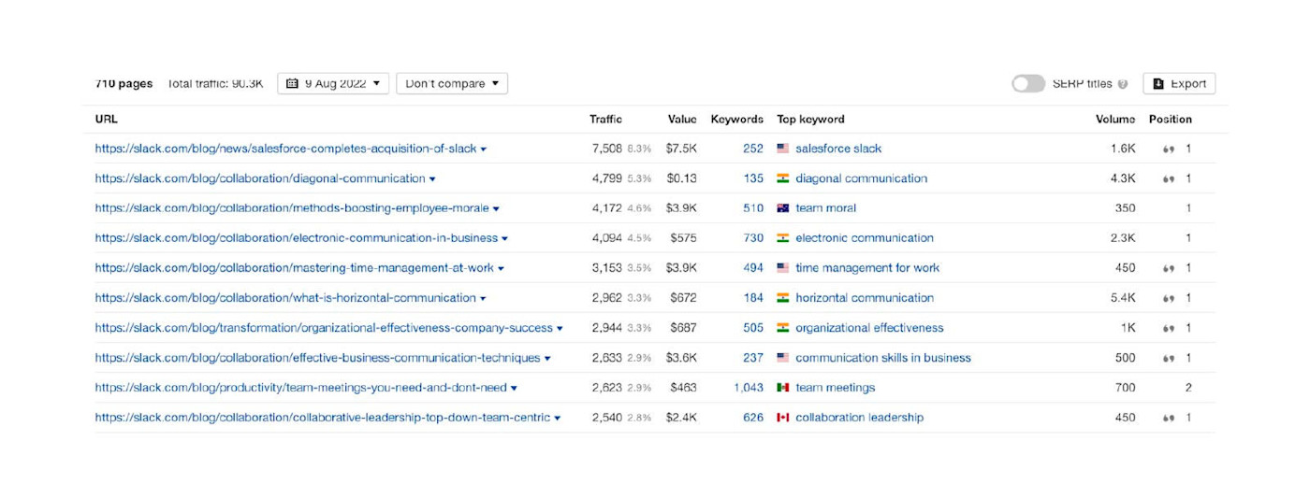The width and height of the screenshot is (1310, 484).
Task: Click keywords count 135
Action: pyautogui.click(x=753, y=178)
